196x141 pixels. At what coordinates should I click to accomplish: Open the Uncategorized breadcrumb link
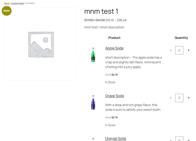pos(17,3)
